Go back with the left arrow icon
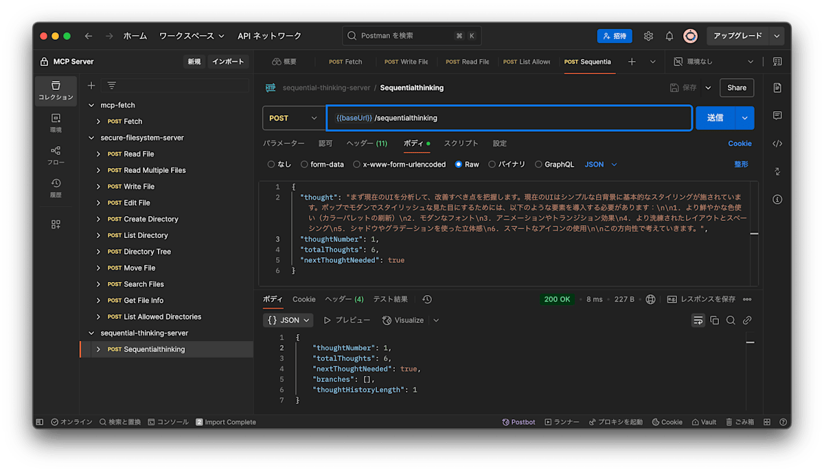The width and height of the screenshot is (824, 472). tap(88, 36)
